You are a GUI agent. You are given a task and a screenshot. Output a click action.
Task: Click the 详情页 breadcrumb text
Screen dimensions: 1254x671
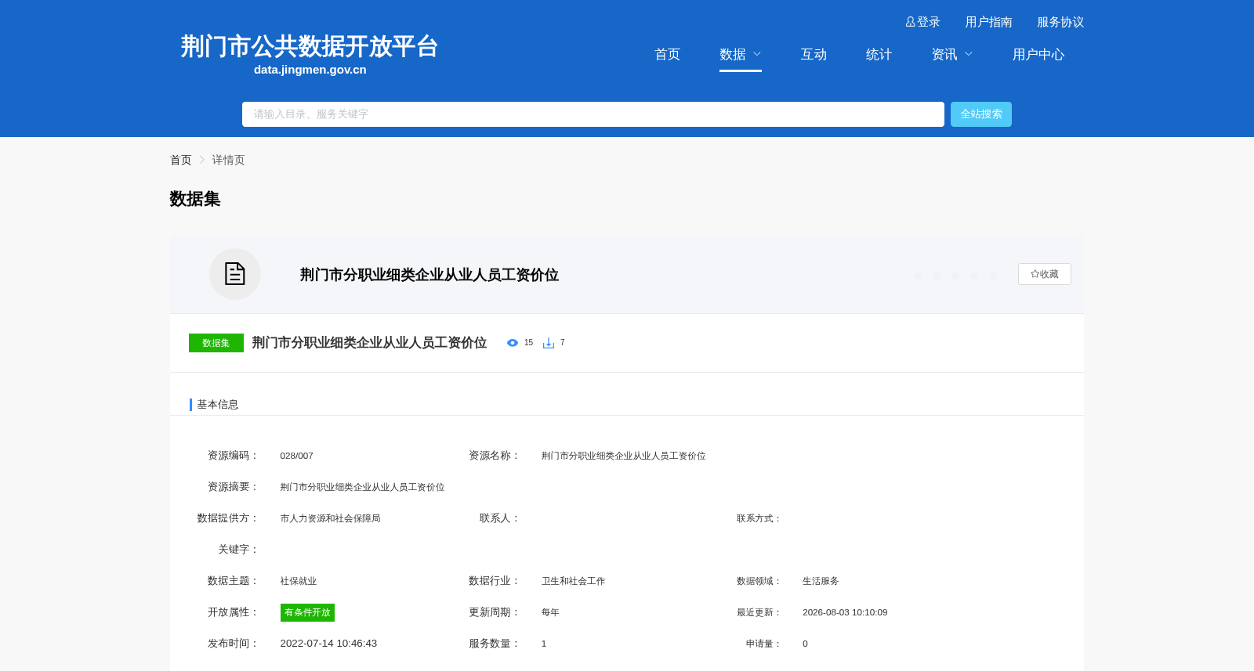[x=228, y=160]
